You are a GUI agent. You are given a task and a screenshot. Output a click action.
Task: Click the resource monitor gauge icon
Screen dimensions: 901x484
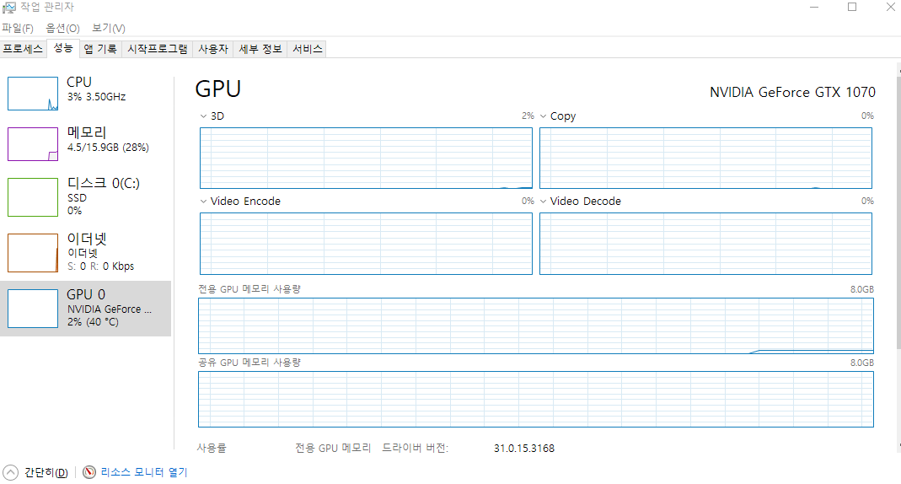89,472
